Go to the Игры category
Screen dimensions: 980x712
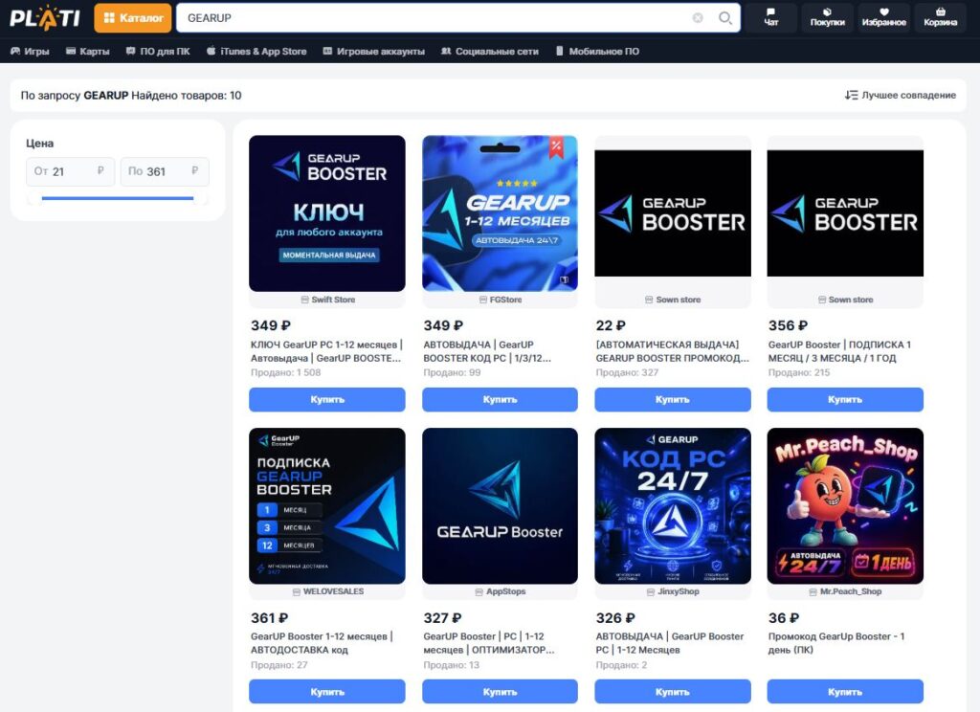(30, 52)
